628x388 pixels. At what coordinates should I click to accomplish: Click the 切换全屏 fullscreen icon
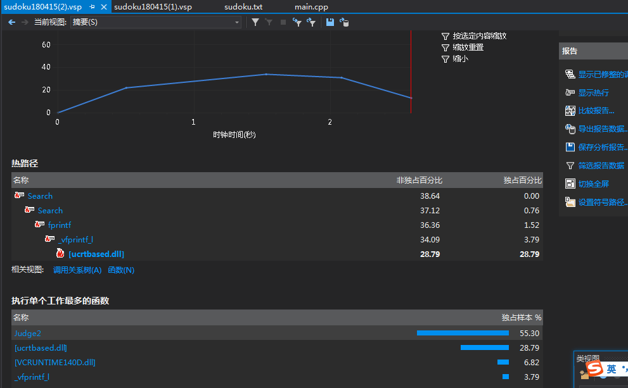coord(570,184)
